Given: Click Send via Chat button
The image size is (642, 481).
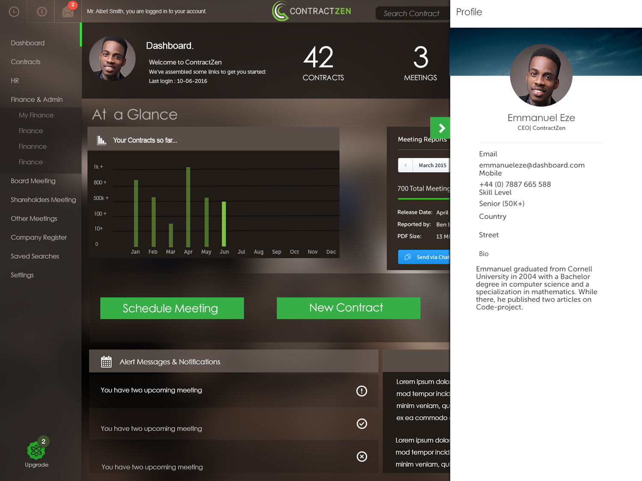Looking at the screenshot, I should [424, 257].
